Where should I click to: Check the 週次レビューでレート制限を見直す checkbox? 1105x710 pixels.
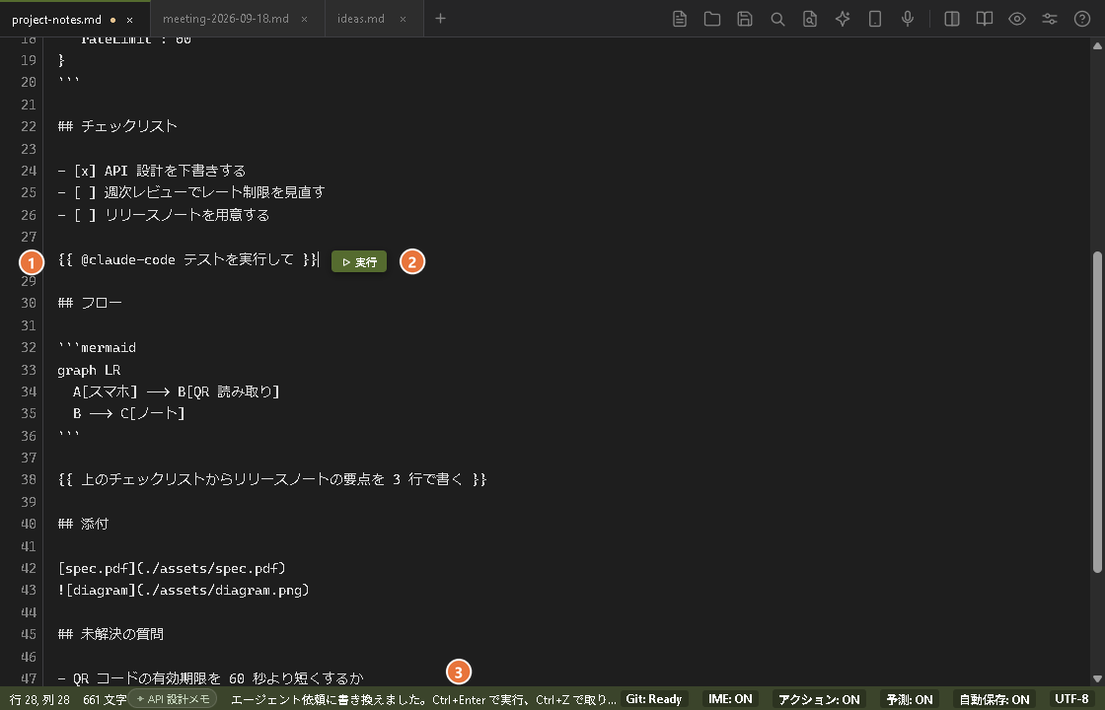[x=85, y=192]
